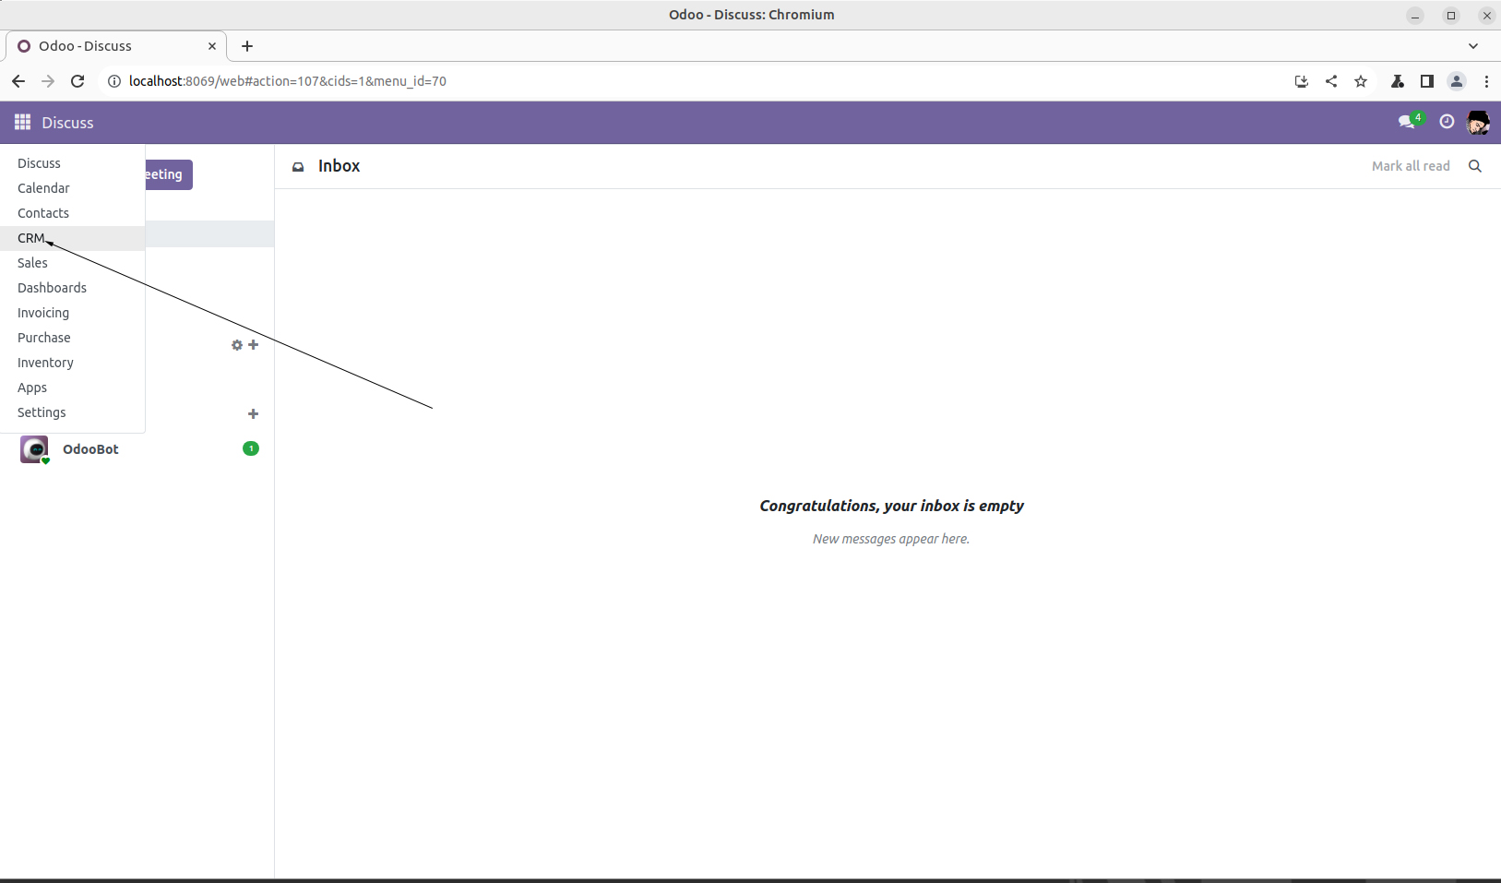Click the user avatar in navbar
Image resolution: width=1501 pixels, height=883 pixels.
coord(1478,122)
